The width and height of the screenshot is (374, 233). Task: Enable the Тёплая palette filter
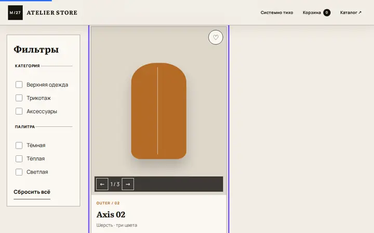click(19, 158)
